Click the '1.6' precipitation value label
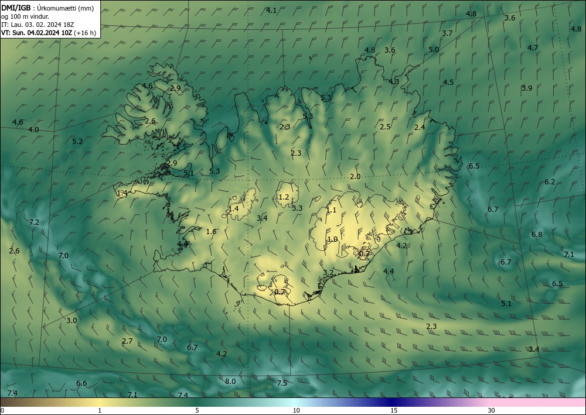This screenshot has height=415, width=586. point(211,232)
